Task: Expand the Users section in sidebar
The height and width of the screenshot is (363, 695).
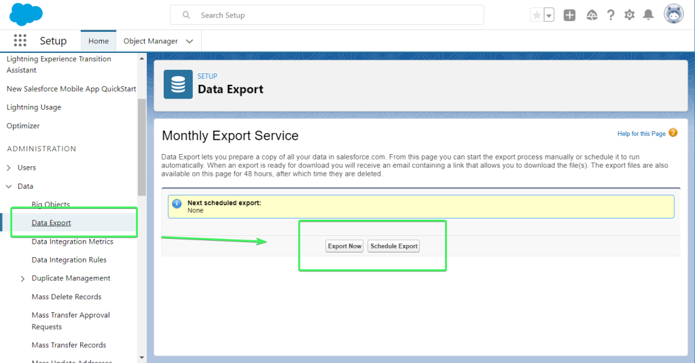Action: tap(9, 168)
